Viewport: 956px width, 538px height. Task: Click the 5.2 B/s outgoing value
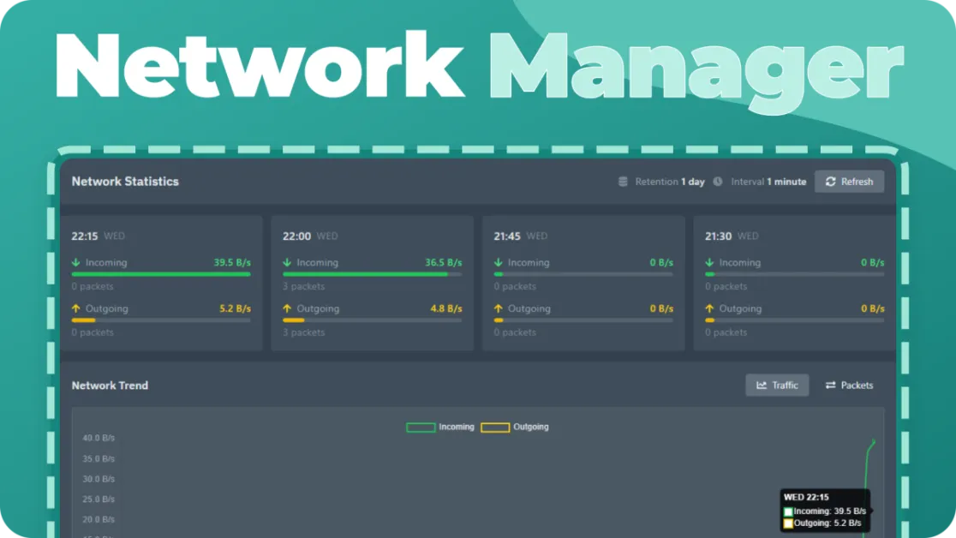click(236, 308)
